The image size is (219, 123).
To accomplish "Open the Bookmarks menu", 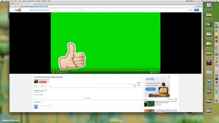I will click(x=31, y=1).
